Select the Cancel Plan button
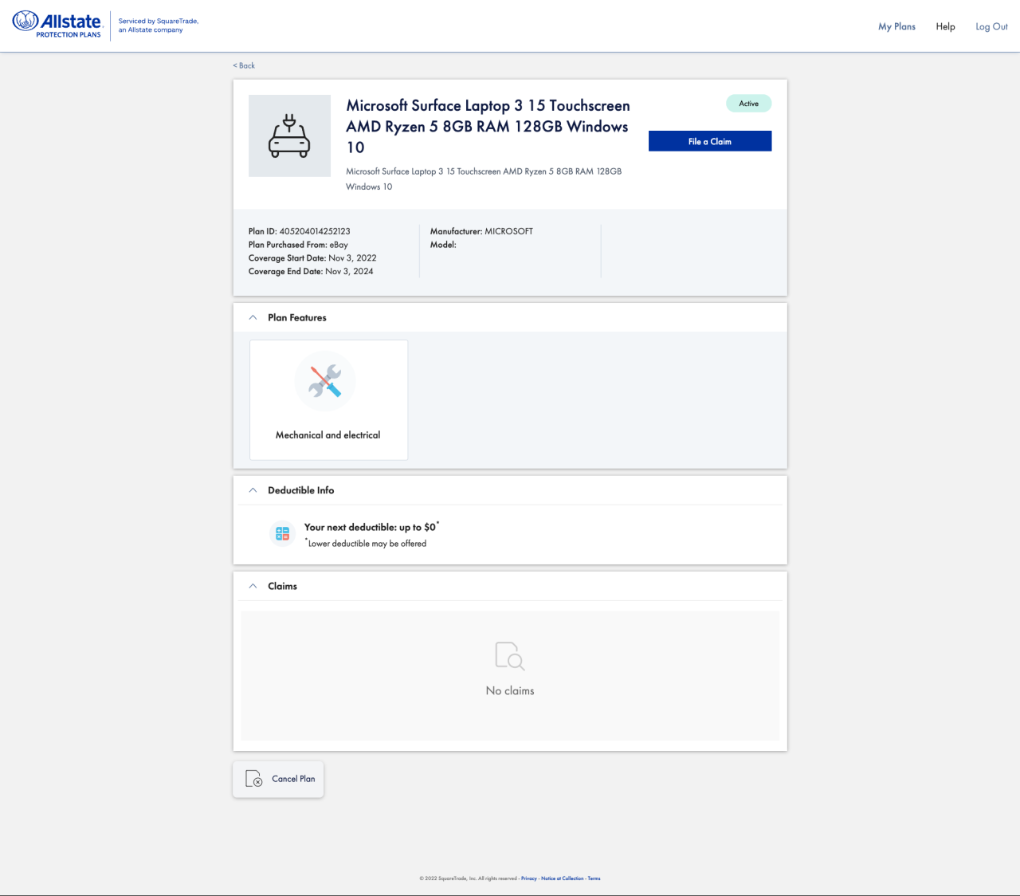 (278, 779)
